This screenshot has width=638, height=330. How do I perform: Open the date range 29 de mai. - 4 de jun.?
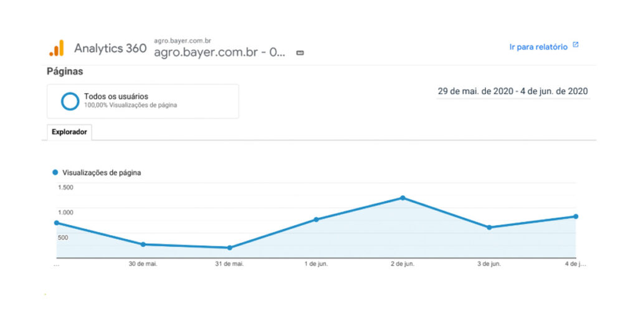(x=513, y=91)
